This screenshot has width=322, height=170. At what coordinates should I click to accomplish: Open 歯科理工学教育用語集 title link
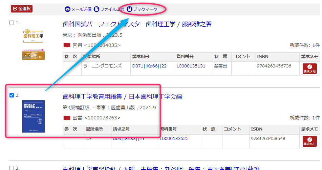(122, 96)
